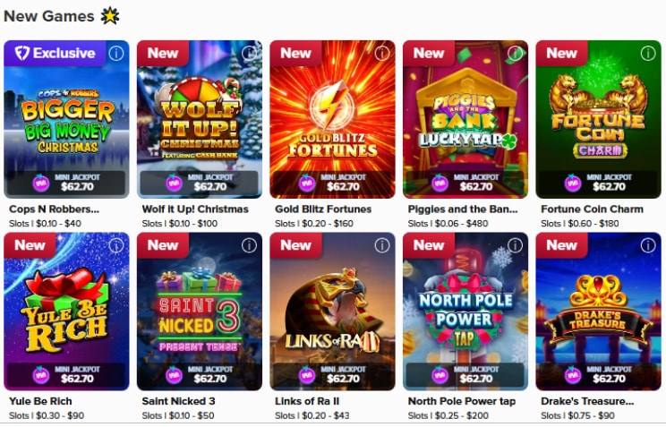Click info icon on Wolf It Up Christmas

point(249,53)
